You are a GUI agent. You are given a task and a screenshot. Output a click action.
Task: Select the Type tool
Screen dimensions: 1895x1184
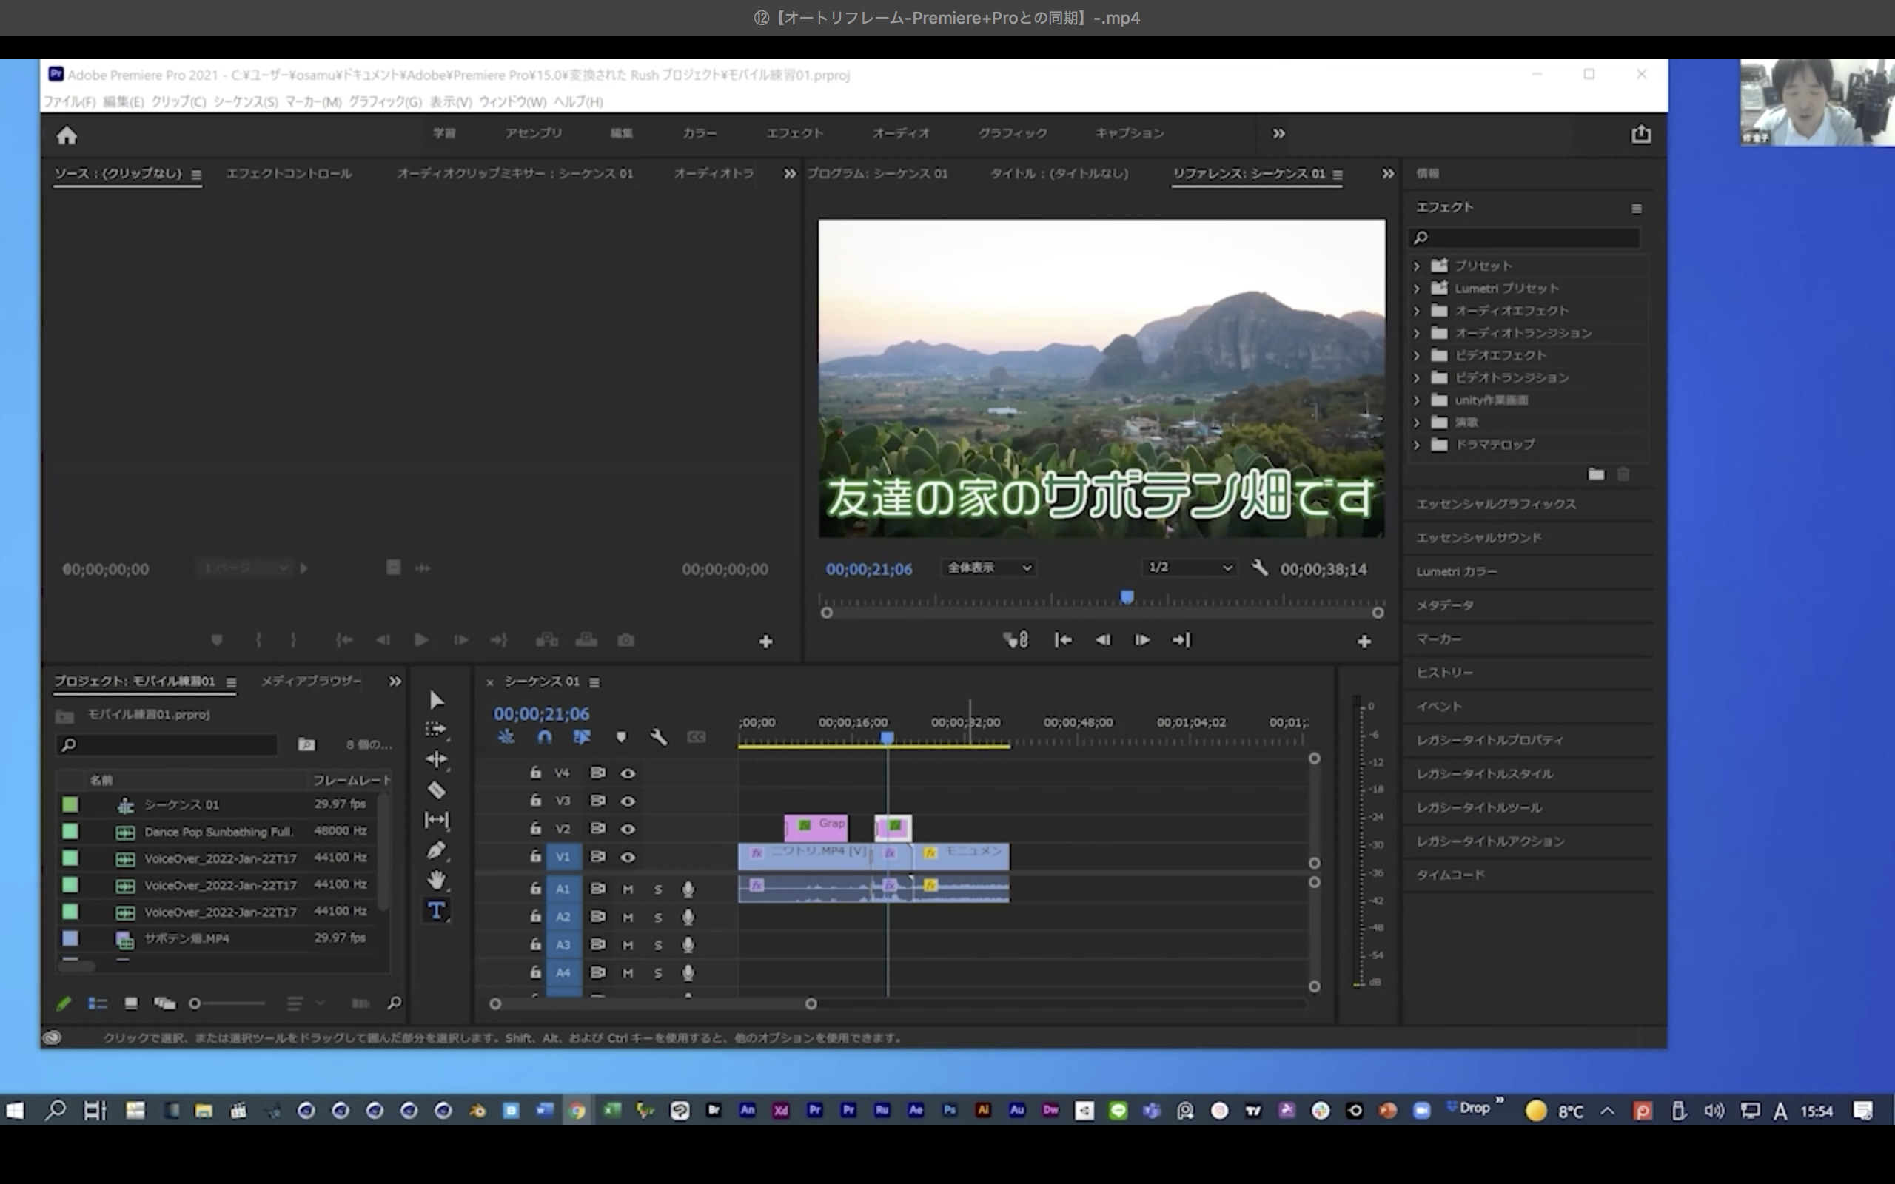pos(436,910)
